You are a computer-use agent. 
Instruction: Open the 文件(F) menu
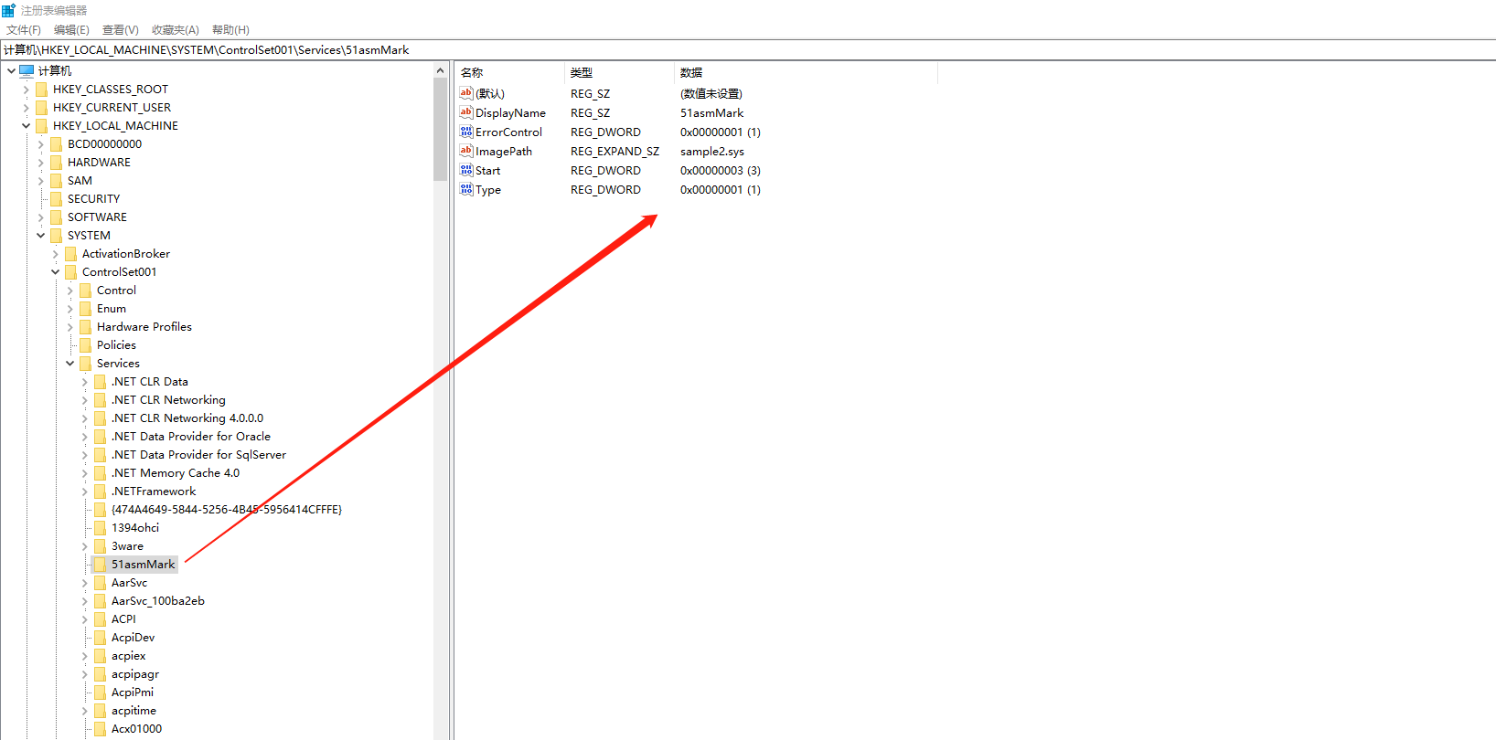[x=24, y=30]
